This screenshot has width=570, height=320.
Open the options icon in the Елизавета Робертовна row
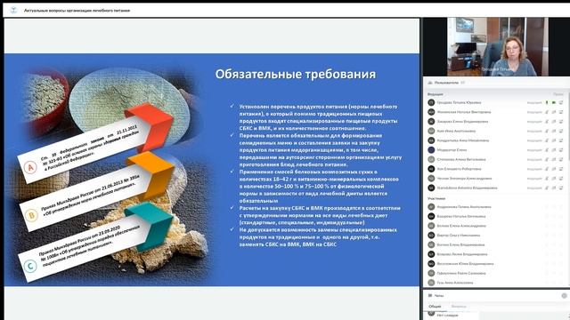[x=561, y=169]
